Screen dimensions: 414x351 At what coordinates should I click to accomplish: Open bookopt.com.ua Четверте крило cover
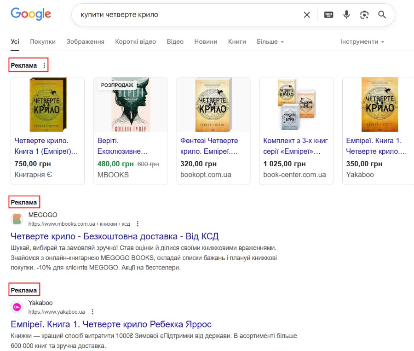pyautogui.click(x=213, y=105)
